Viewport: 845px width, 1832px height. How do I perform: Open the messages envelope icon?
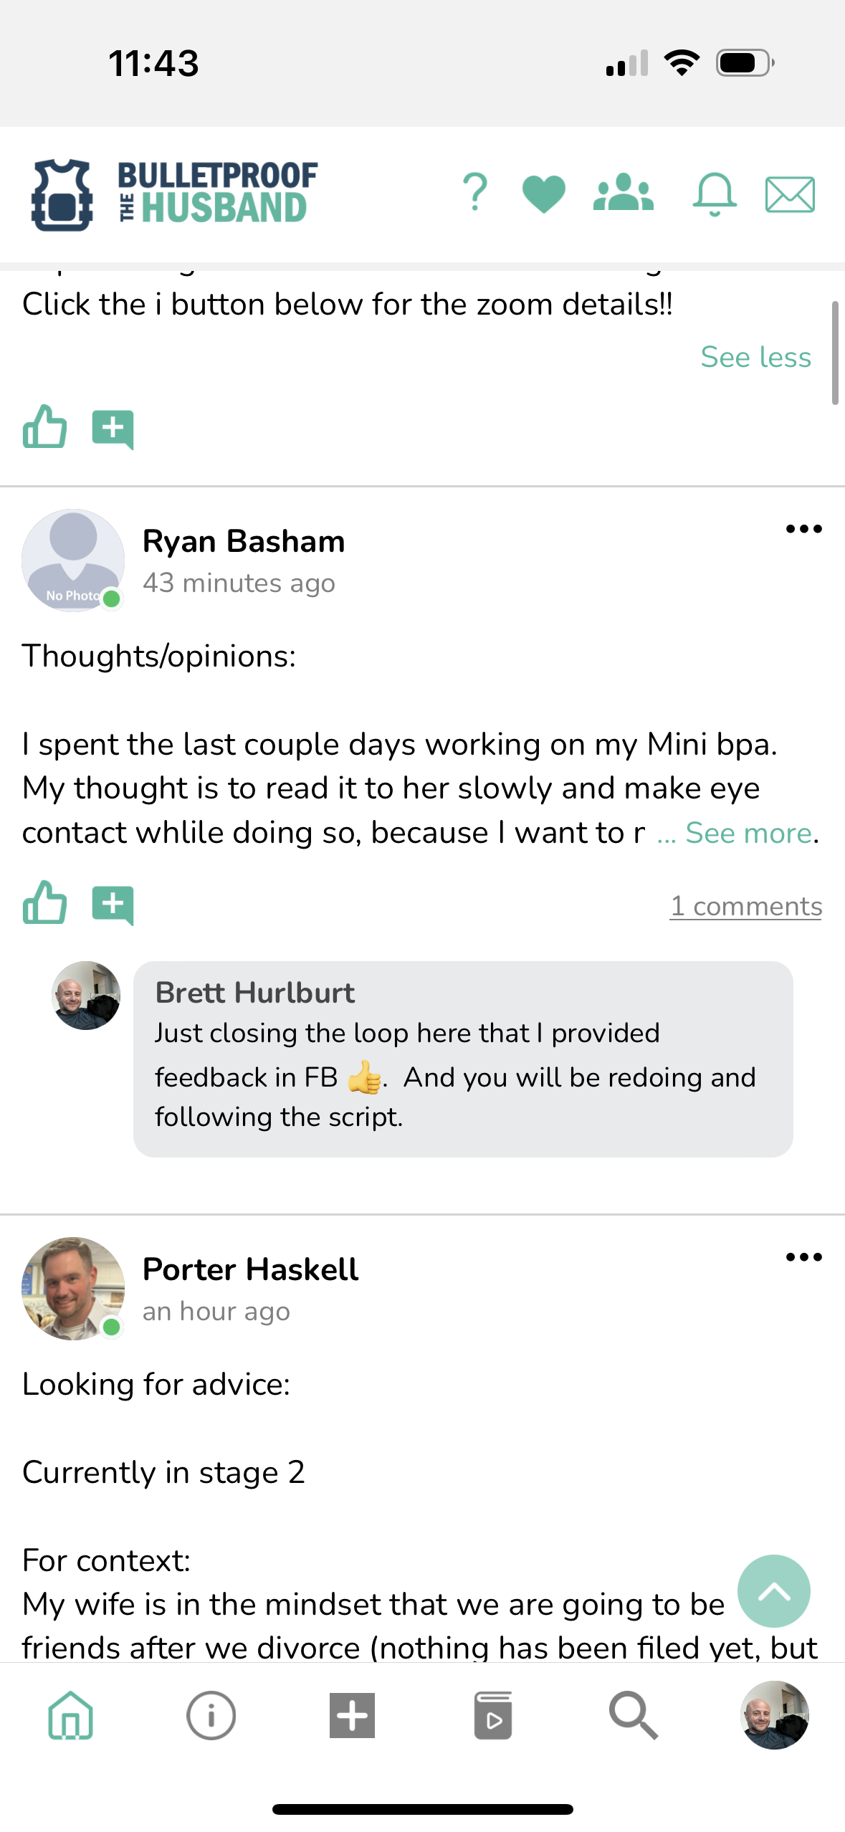point(790,194)
